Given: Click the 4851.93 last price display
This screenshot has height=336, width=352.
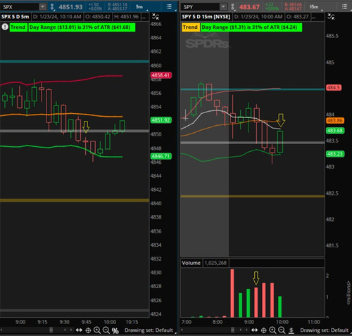Looking at the screenshot, I should 70,7.
